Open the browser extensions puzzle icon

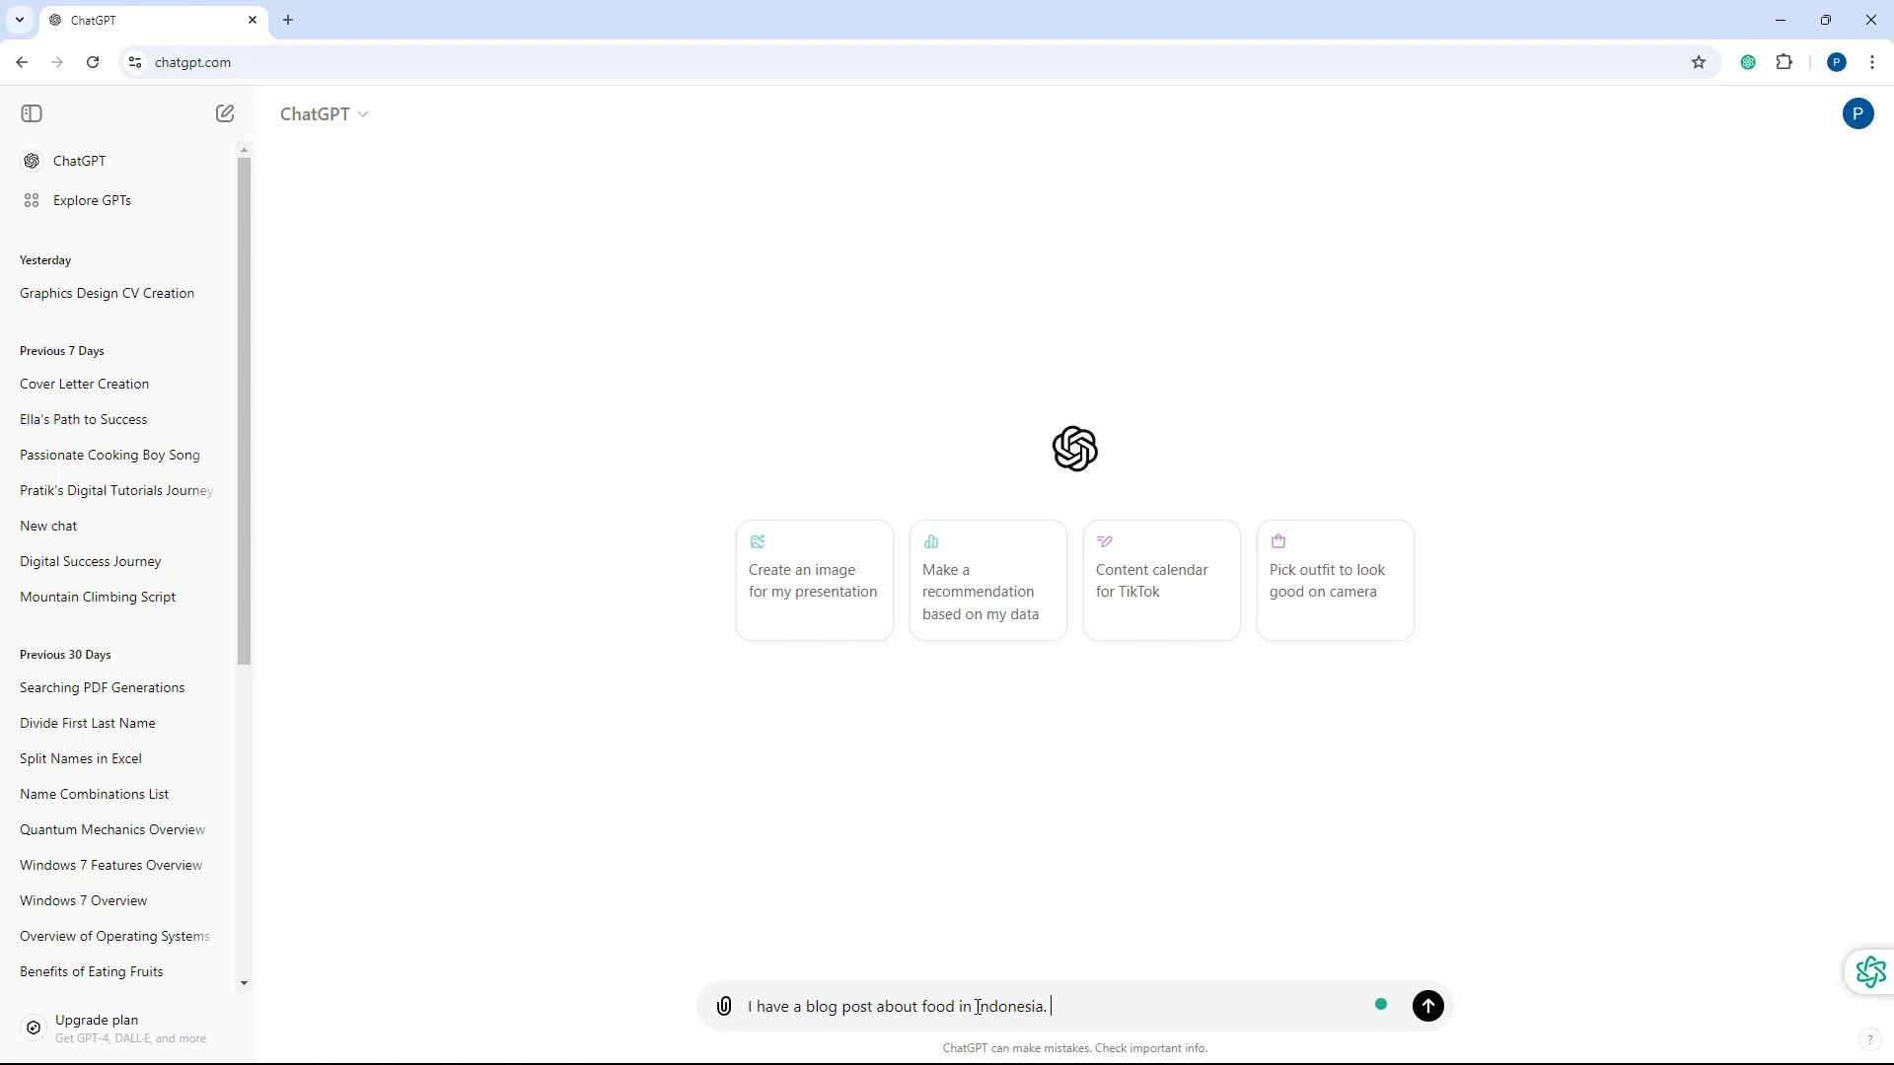click(x=1784, y=62)
